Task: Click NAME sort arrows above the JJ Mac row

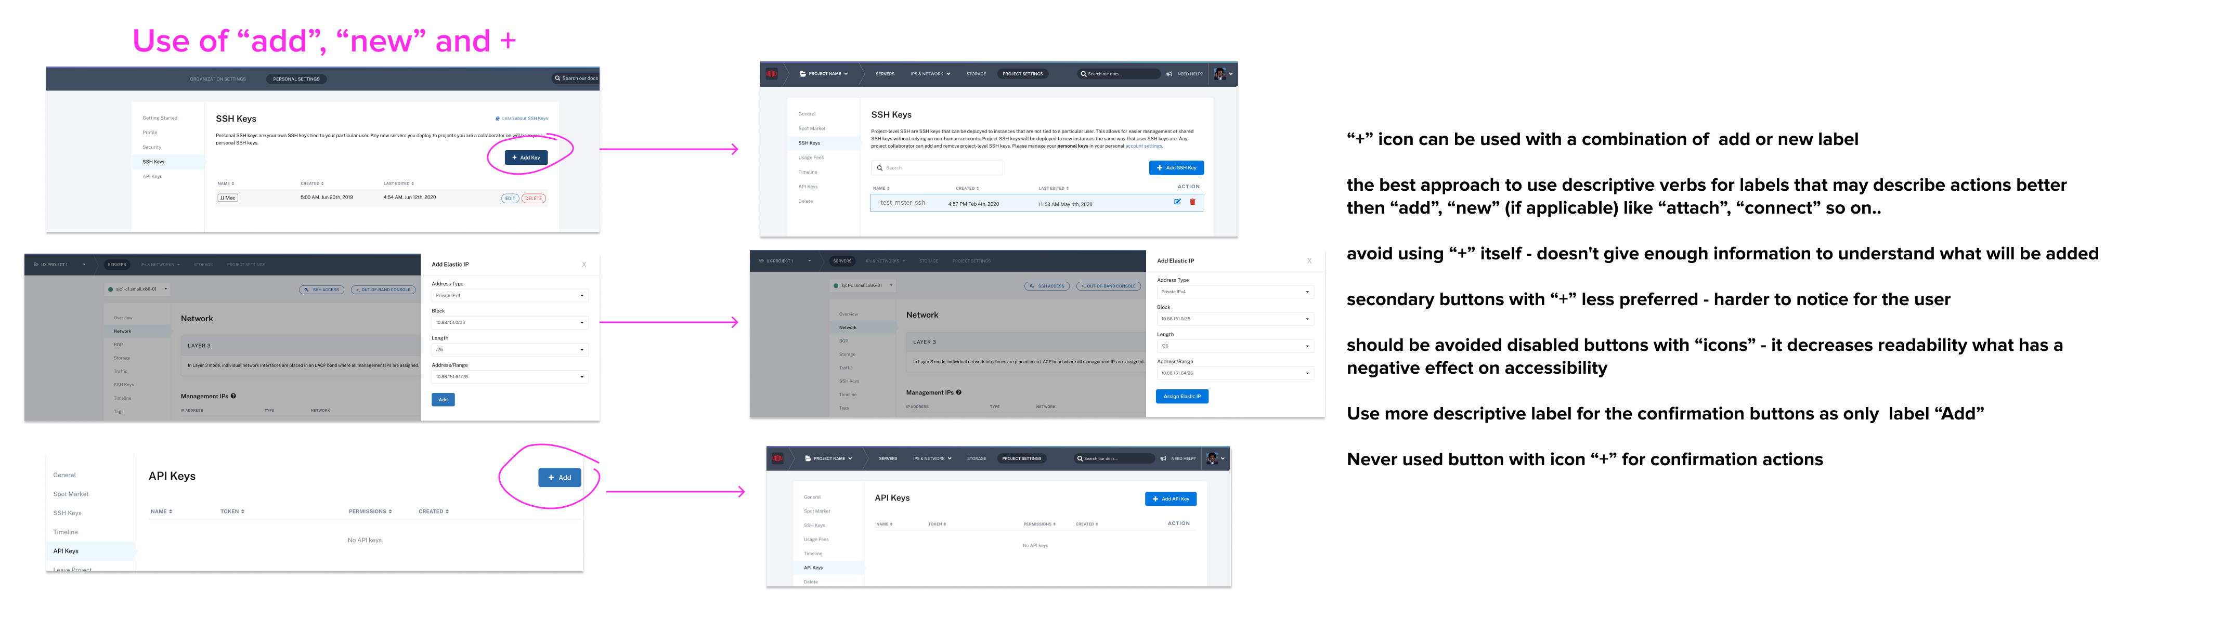Action: [233, 183]
